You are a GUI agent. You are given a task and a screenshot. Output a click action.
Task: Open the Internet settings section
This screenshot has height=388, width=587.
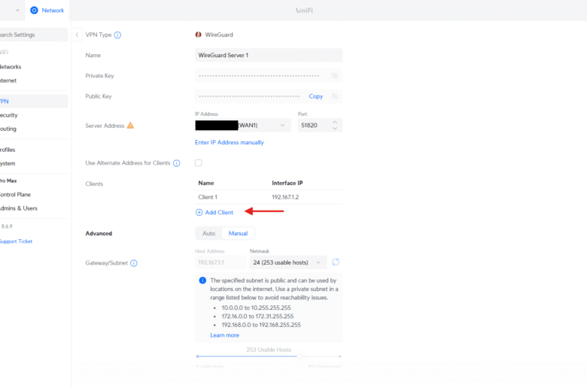(x=8, y=80)
